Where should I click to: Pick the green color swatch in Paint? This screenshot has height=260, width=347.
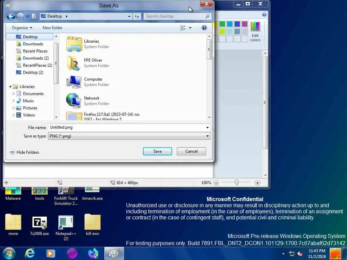(222, 24)
